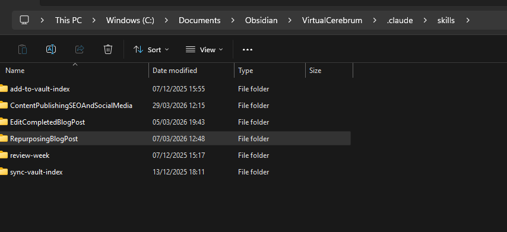The image size is (507, 232).
Task: Click File folder type in EditCompletedBlogPost row
Action: coord(253,122)
